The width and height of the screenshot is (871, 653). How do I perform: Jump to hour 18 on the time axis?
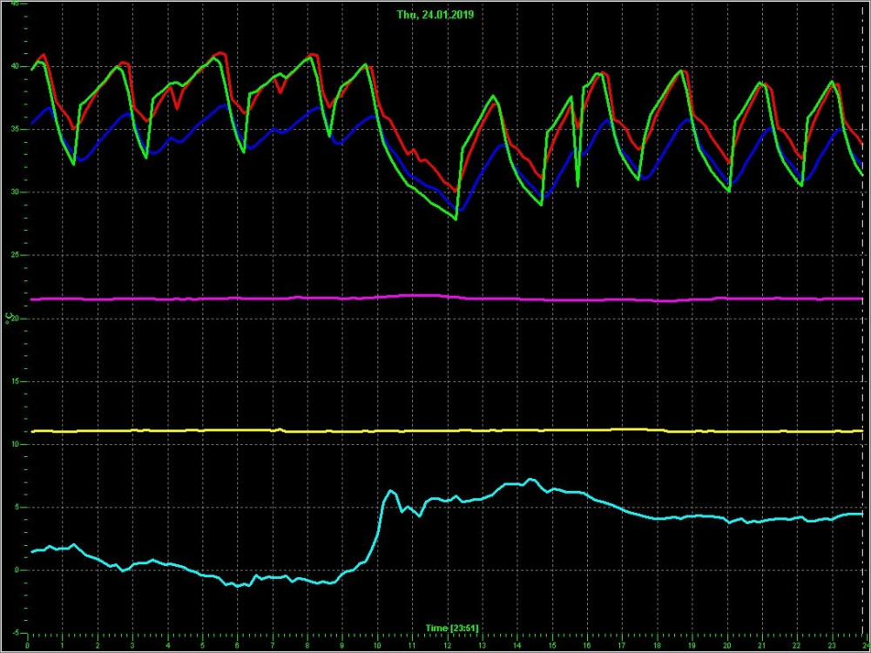coord(656,645)
